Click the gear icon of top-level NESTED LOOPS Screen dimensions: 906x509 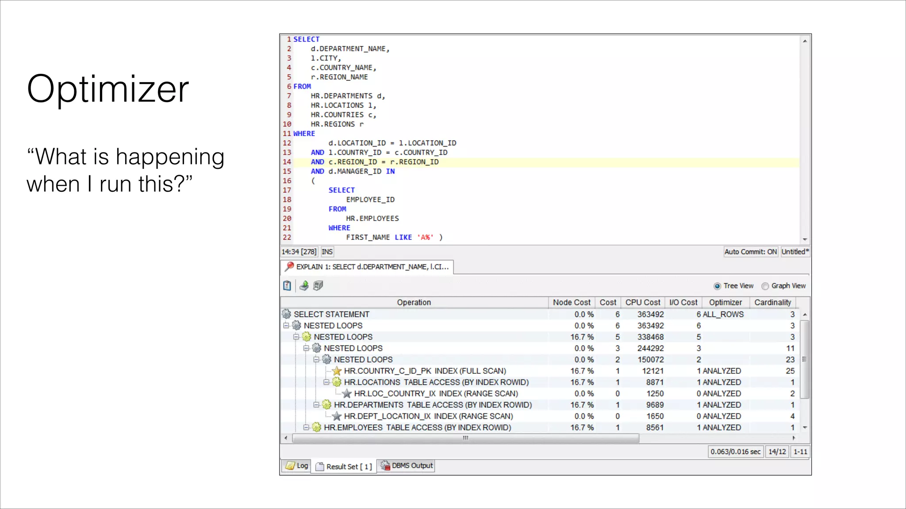click(x=296, y=326)
